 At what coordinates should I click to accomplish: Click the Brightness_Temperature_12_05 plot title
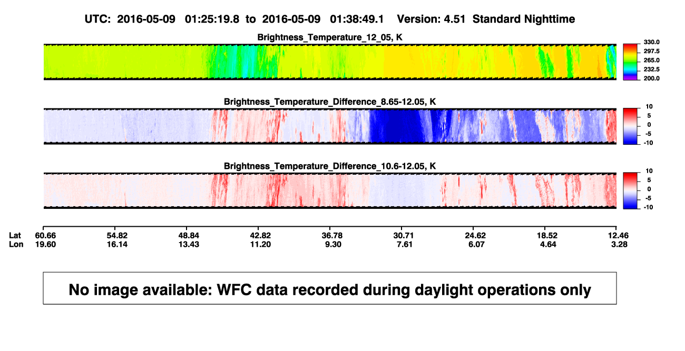[x=330, y=37]
